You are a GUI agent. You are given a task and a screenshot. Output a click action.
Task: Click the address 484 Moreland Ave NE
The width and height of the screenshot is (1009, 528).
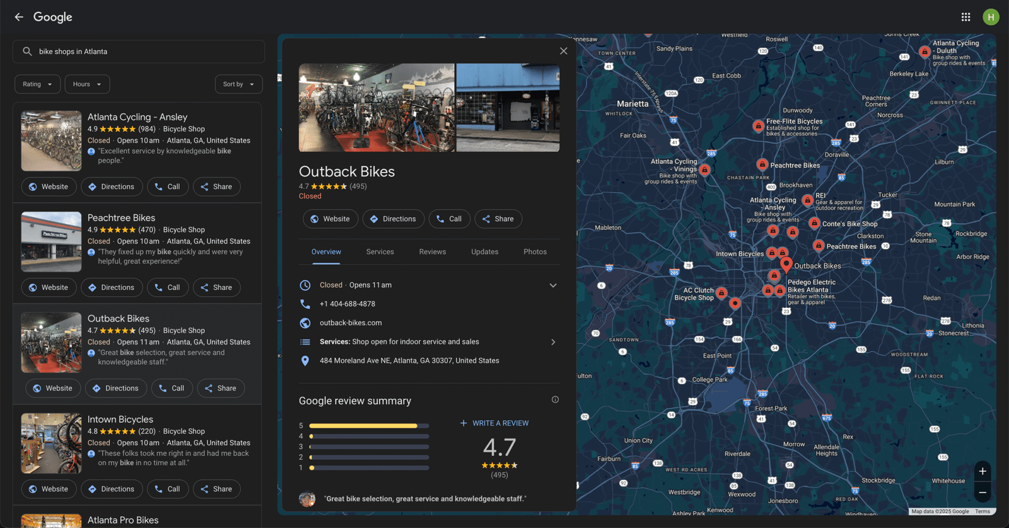tap(409, 360)
